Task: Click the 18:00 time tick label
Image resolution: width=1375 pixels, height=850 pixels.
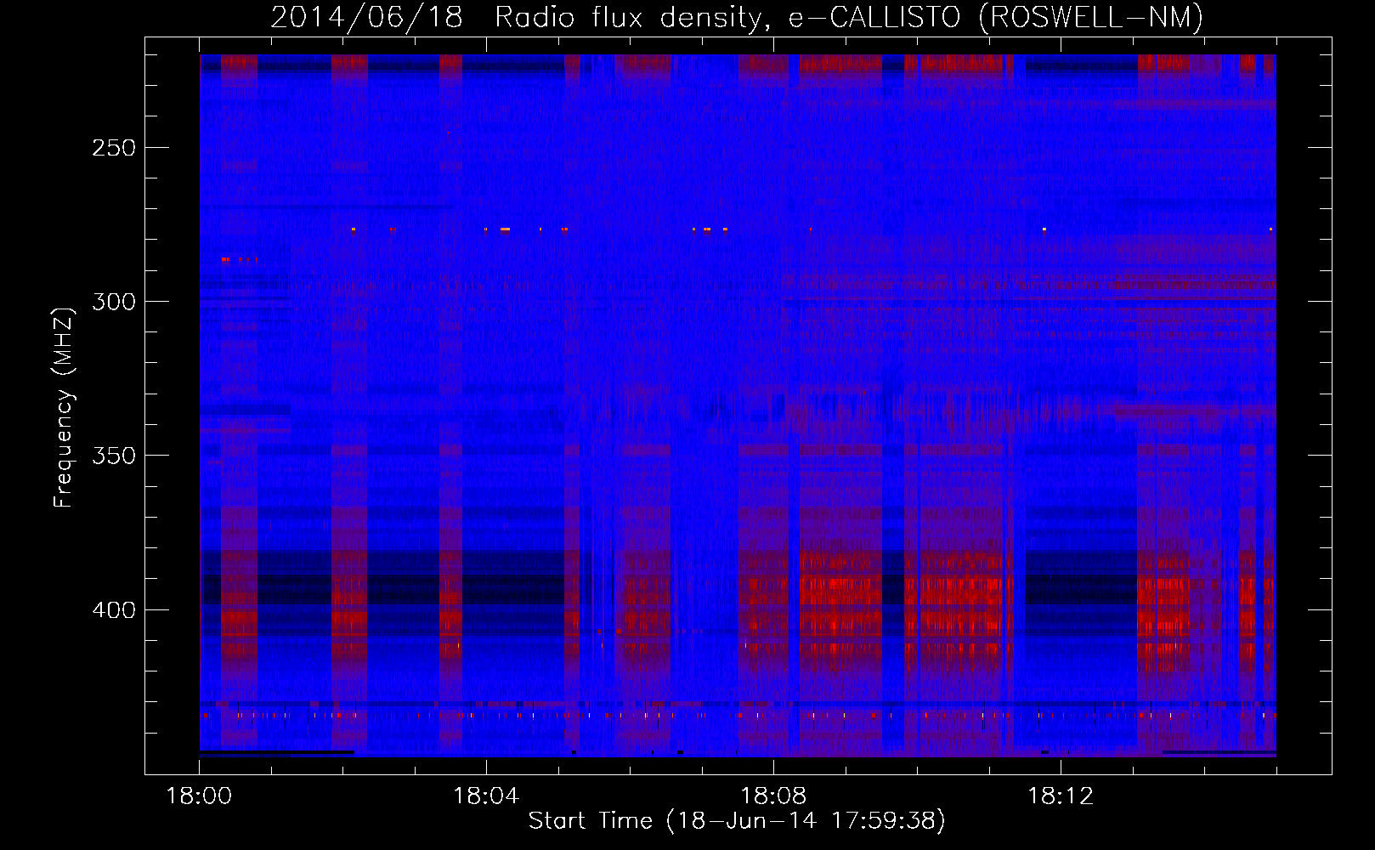Action: point(199,796)
